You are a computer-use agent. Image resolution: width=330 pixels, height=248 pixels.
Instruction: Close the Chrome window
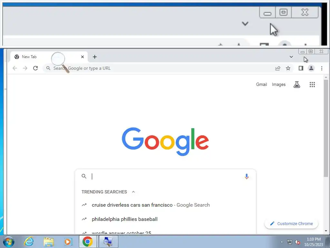(321, 51)
